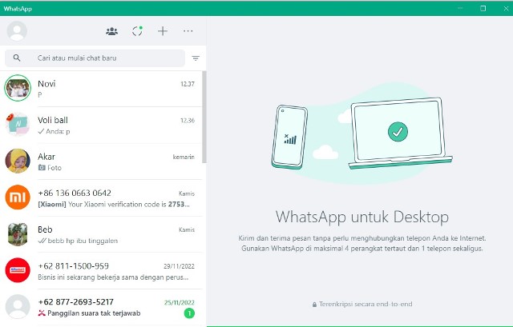Minimize the WhatsApp window
The image size is (513, 327).
(x=460, y=8)
